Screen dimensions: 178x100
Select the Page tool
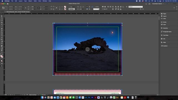[x=2, y=18]
